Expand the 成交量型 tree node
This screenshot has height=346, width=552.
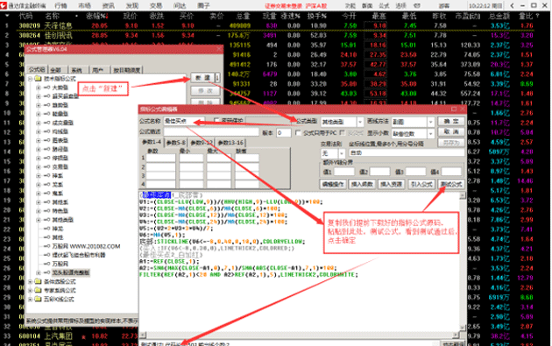pos(38,123)
